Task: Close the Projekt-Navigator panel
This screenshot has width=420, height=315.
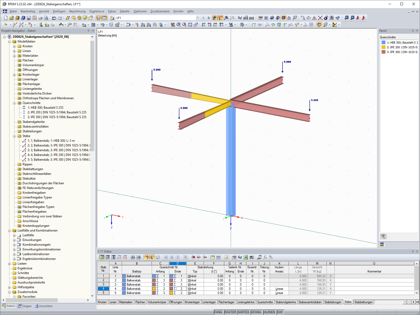Action: (x=93, y=31)
